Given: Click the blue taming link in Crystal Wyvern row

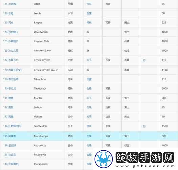Looking at the screenshot, I should coord(89,60).
